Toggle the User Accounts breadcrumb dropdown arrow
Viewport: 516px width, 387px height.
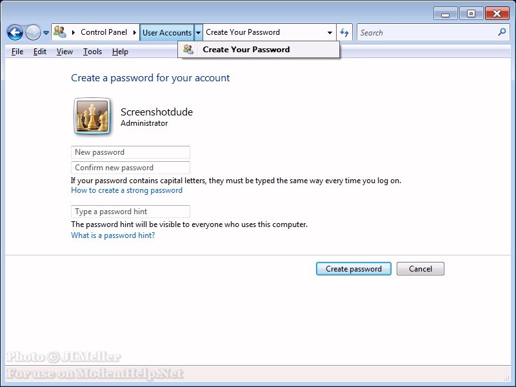199,33
